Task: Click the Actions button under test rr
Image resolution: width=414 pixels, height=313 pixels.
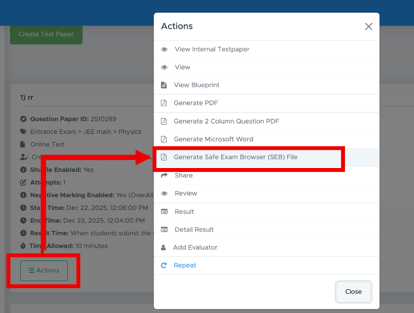Action: tap(44, 271)
